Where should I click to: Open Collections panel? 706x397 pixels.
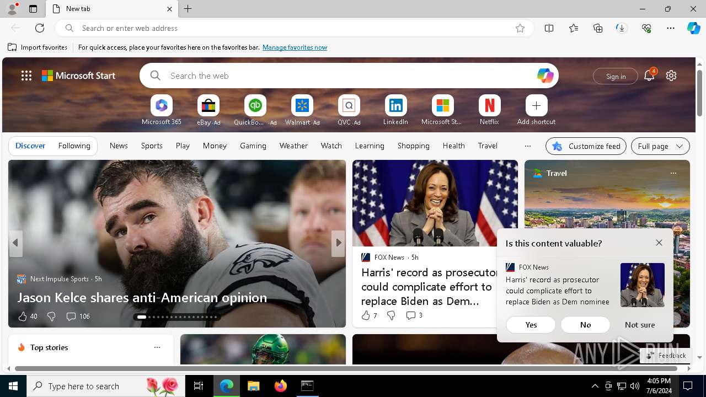pyautogui.click(x=598, y=28)
